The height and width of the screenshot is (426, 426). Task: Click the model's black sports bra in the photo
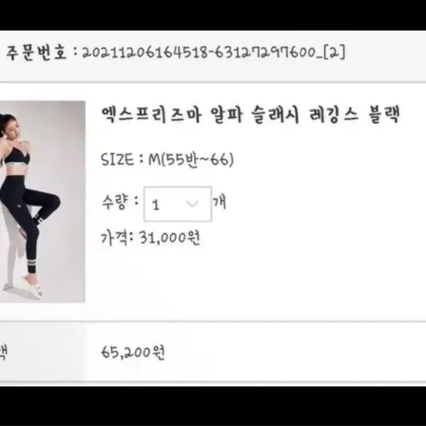pos(18,155)
